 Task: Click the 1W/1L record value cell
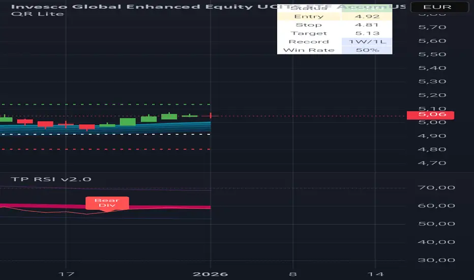(x=367, y=42)
